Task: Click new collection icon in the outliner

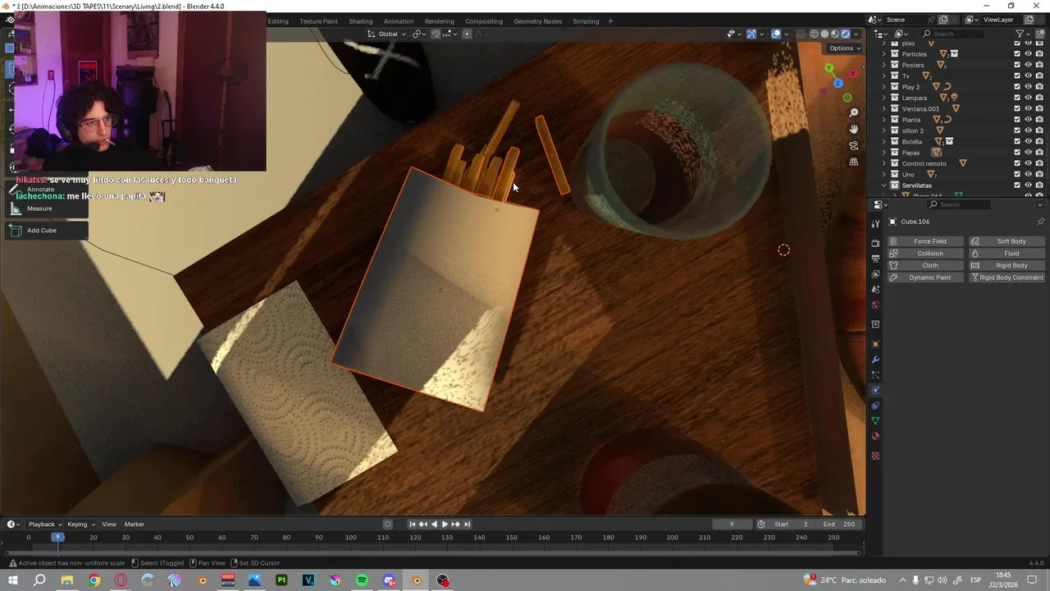Action: pos(1040,34)
